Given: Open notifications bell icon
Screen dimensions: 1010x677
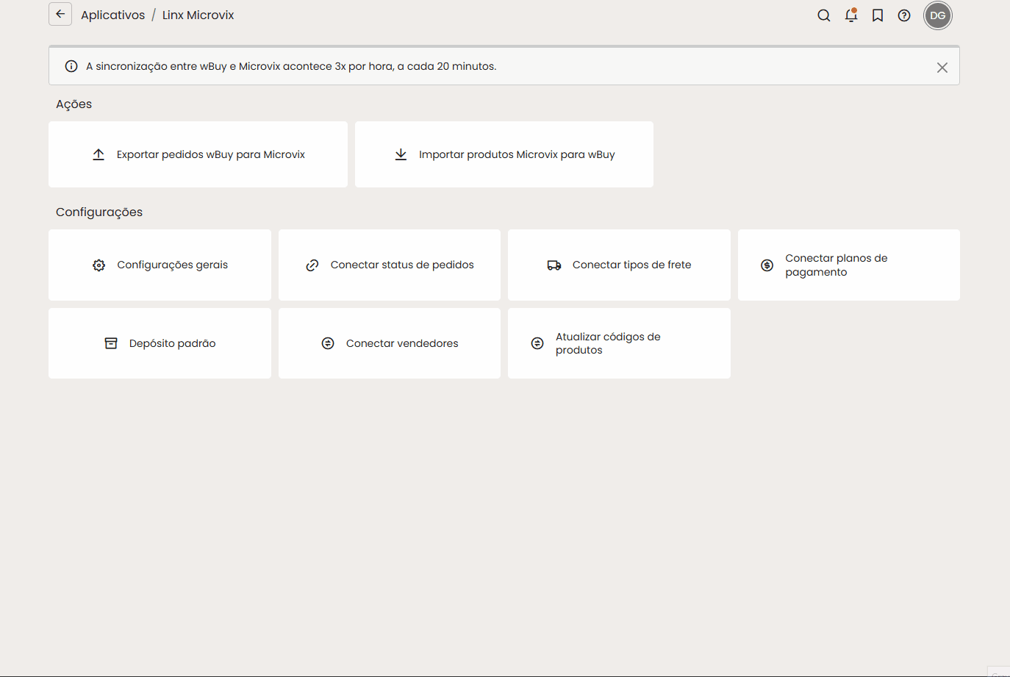Looking at the screenshot, I should pyautogui.click(x=851, y=15).
